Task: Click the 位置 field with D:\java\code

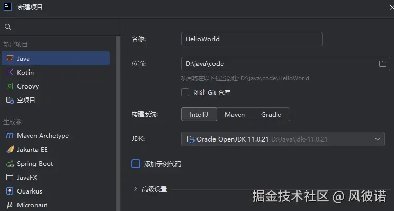Action: click(x=285, y=64)
